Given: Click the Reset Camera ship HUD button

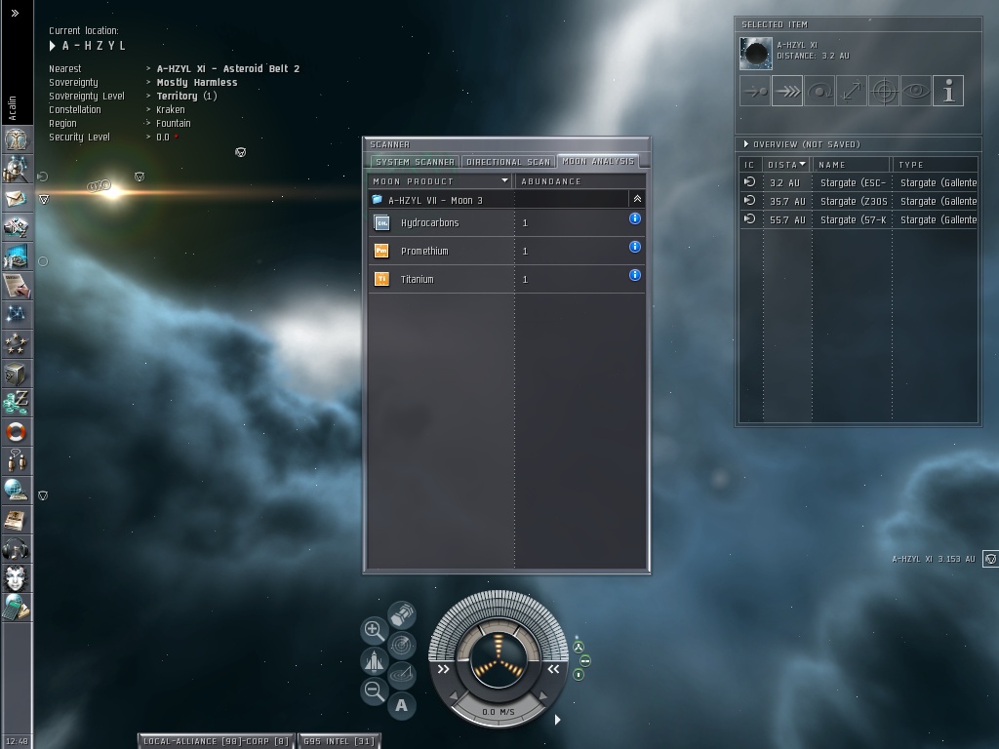Looking at the screenshot, I should (x=374, y=660).
